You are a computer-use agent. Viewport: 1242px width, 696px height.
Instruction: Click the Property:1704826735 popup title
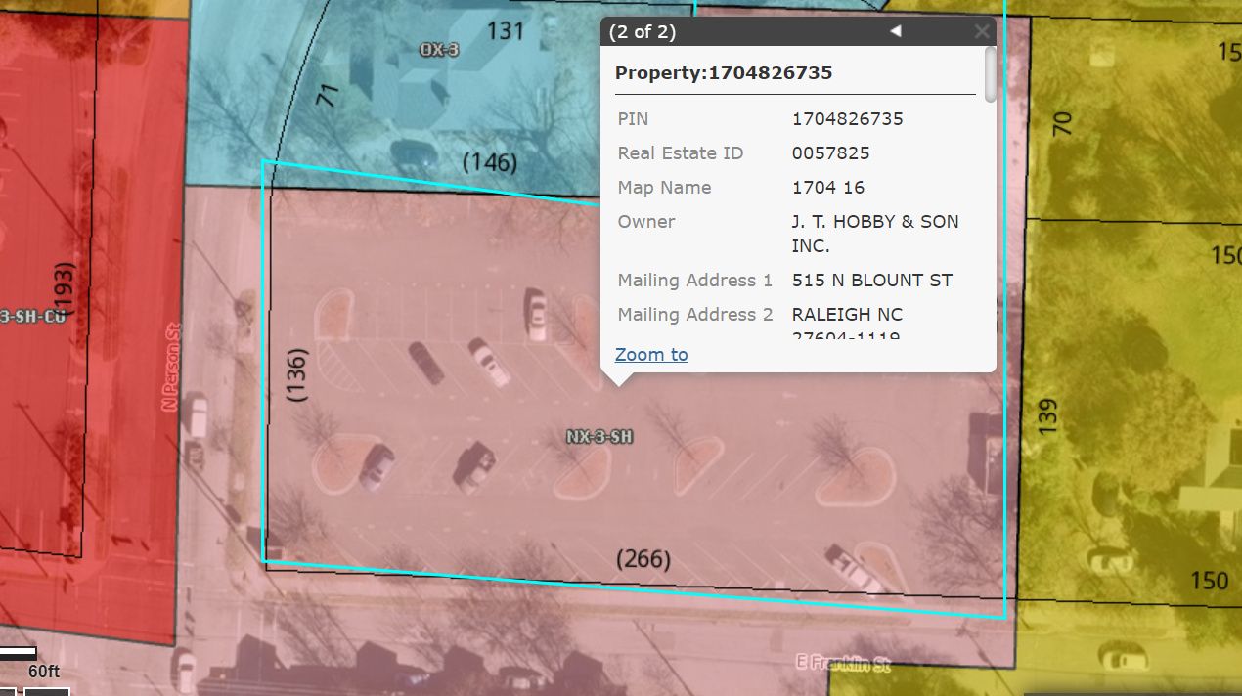[x=723, y=73]
